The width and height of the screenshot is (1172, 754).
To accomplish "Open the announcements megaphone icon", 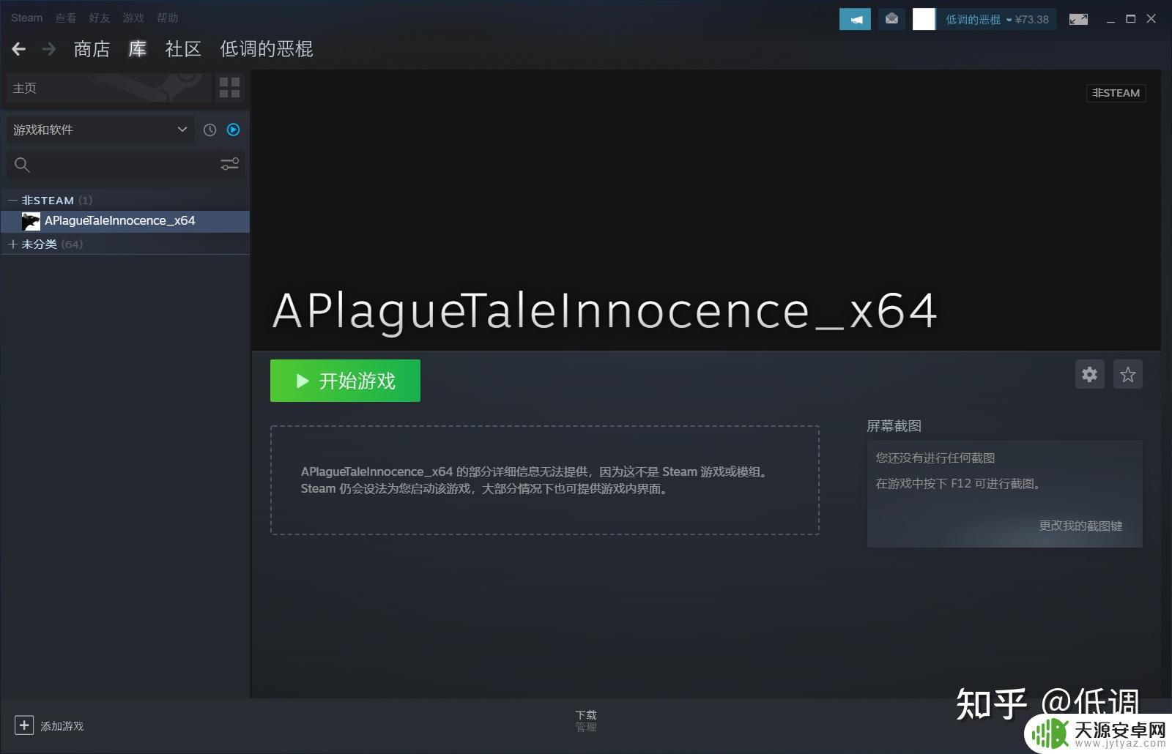I will [x=855, y=19].
